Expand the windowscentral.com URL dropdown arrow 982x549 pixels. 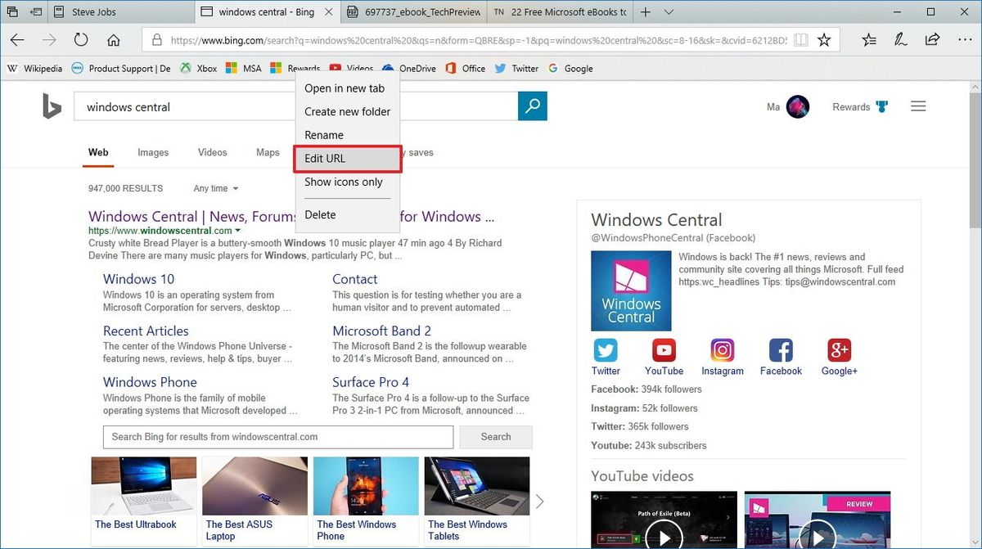237,231
